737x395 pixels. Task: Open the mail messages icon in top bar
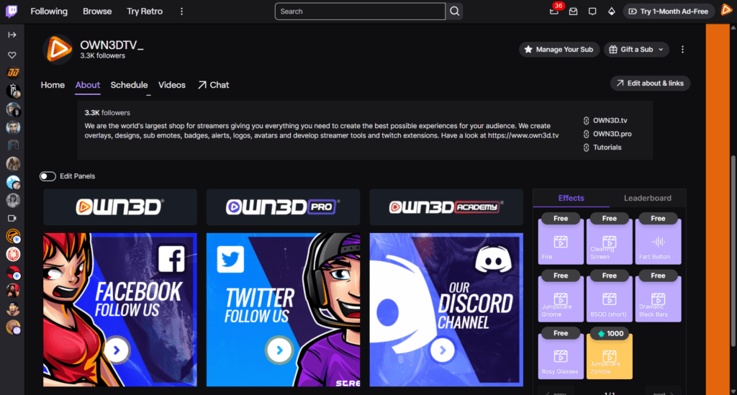click(x=573, y=12)
